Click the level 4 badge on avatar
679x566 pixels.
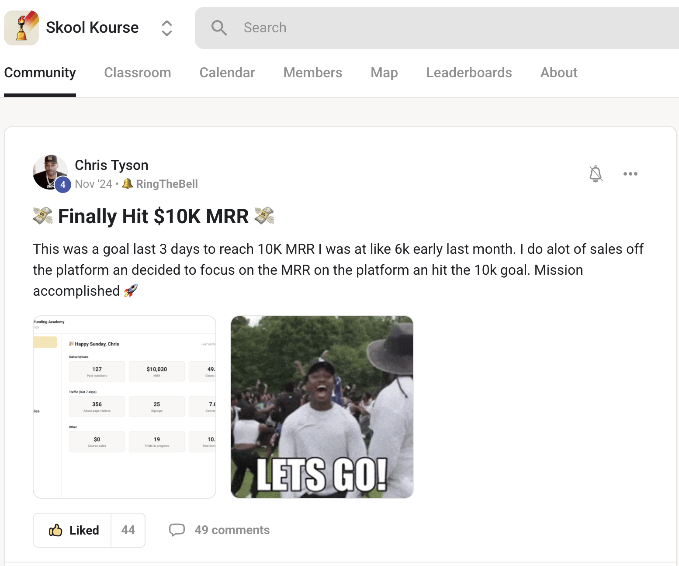(x=63, y=185)
